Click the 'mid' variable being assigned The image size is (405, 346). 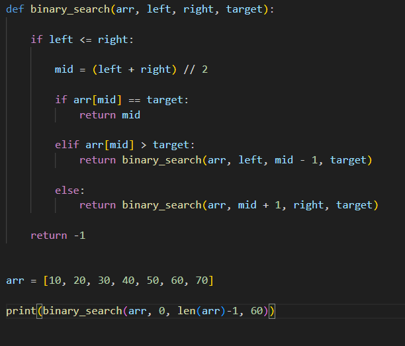[64, 69]
